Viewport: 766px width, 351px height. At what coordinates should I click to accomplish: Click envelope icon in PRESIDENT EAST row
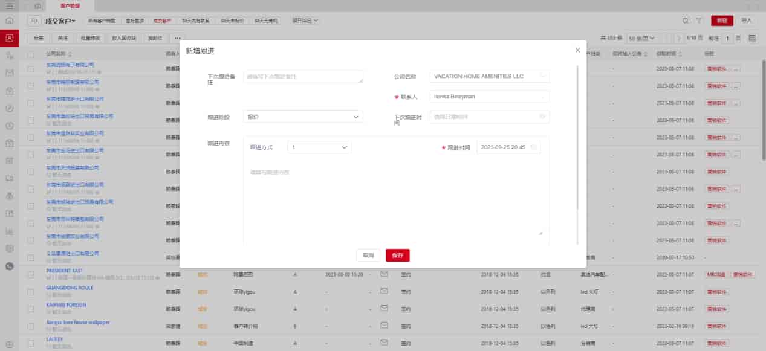[383, 274]
